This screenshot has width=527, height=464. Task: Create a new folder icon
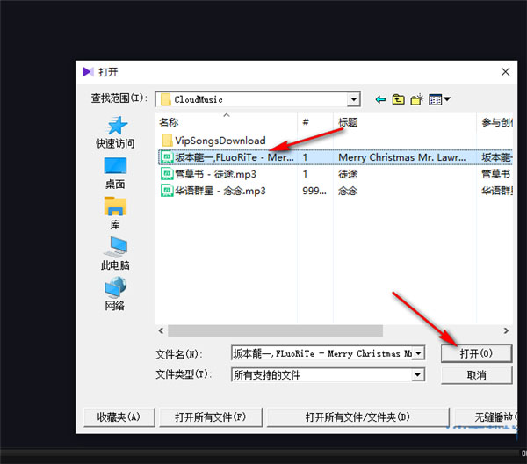416,99
